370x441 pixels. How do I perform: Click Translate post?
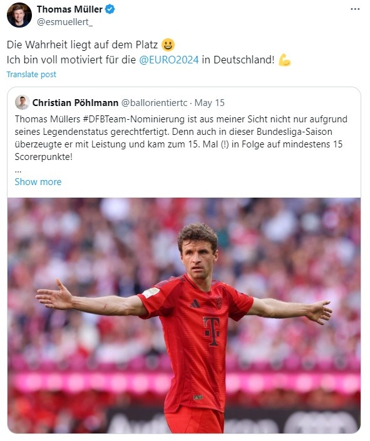[x=31, y=75]
